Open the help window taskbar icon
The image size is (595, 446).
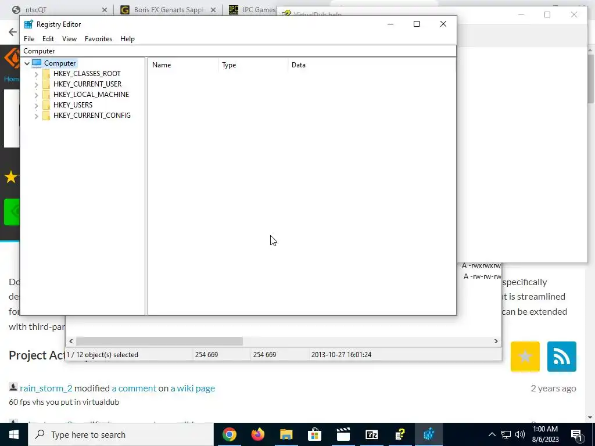coord(400,434)
